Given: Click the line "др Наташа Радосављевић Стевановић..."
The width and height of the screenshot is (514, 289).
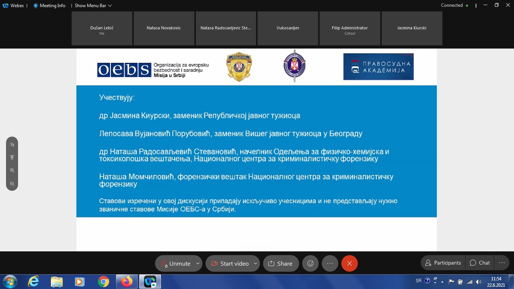Looking at the screenshot, I should (244, 155).
